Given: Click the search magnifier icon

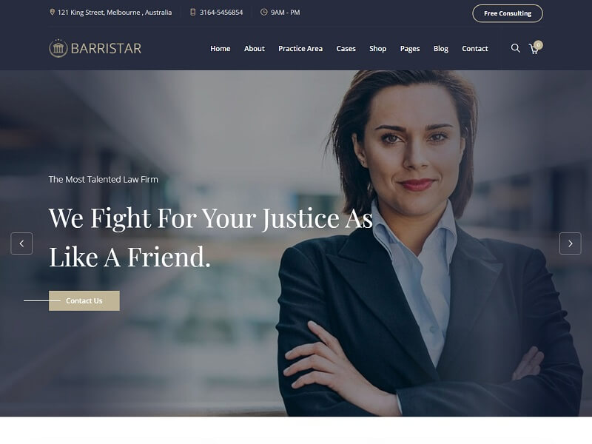Looking at the screenshot, I should (x=515, y=48).
